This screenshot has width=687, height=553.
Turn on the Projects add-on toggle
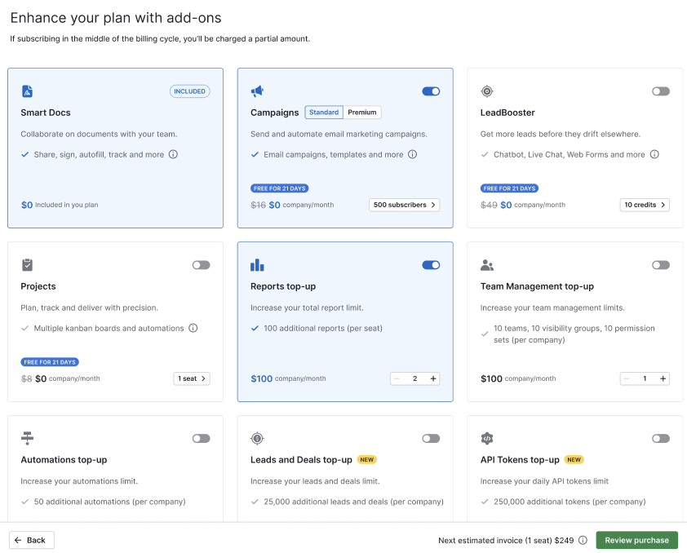201,265
